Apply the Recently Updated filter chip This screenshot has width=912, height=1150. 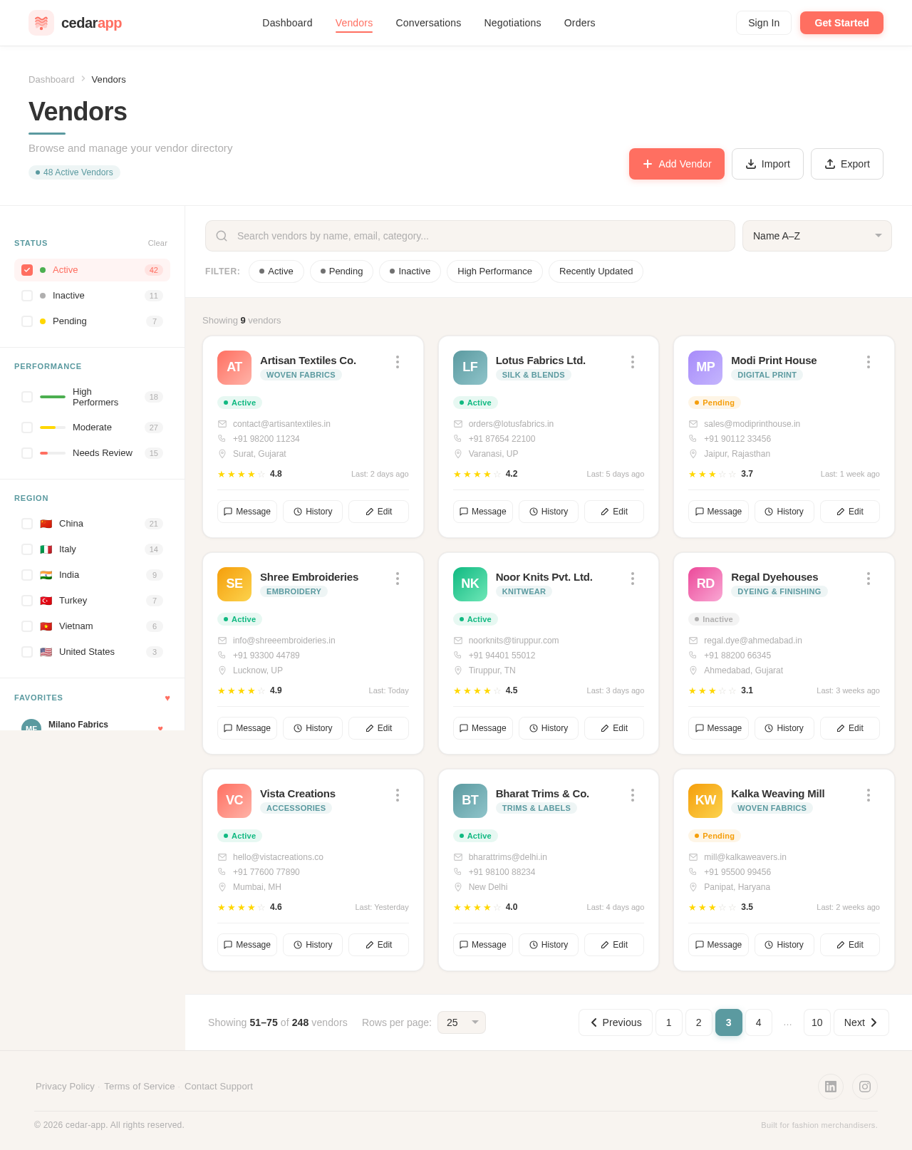point(596,271)
